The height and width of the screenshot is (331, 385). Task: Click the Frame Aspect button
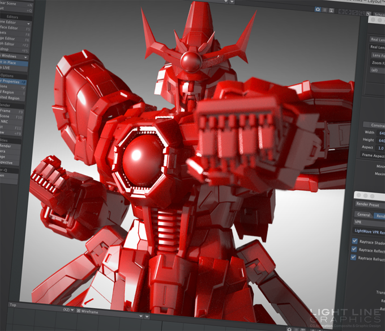(x=373, y=155)
